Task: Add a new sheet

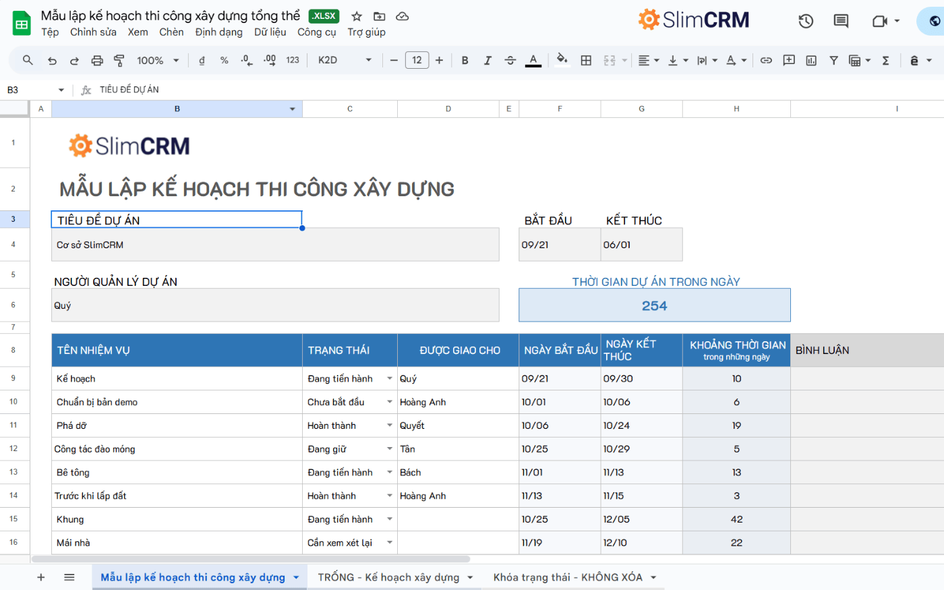Action: coord(41,577)
